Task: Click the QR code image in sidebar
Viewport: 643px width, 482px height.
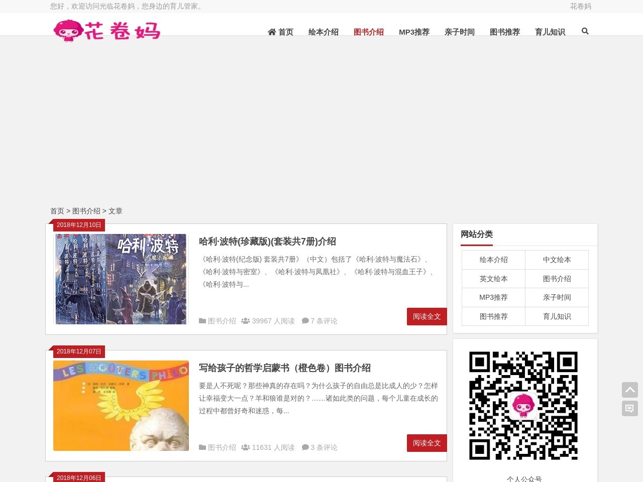Action: point(523,405)
